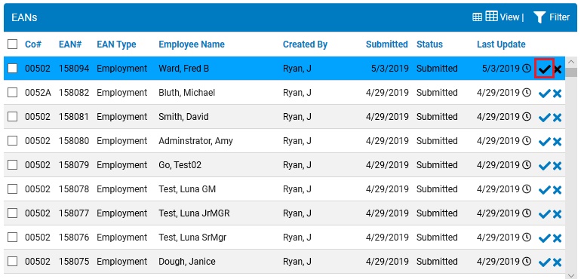The image size is (581, 279).
Task: Check the box for EAN 158082
Action: [13, 92]
